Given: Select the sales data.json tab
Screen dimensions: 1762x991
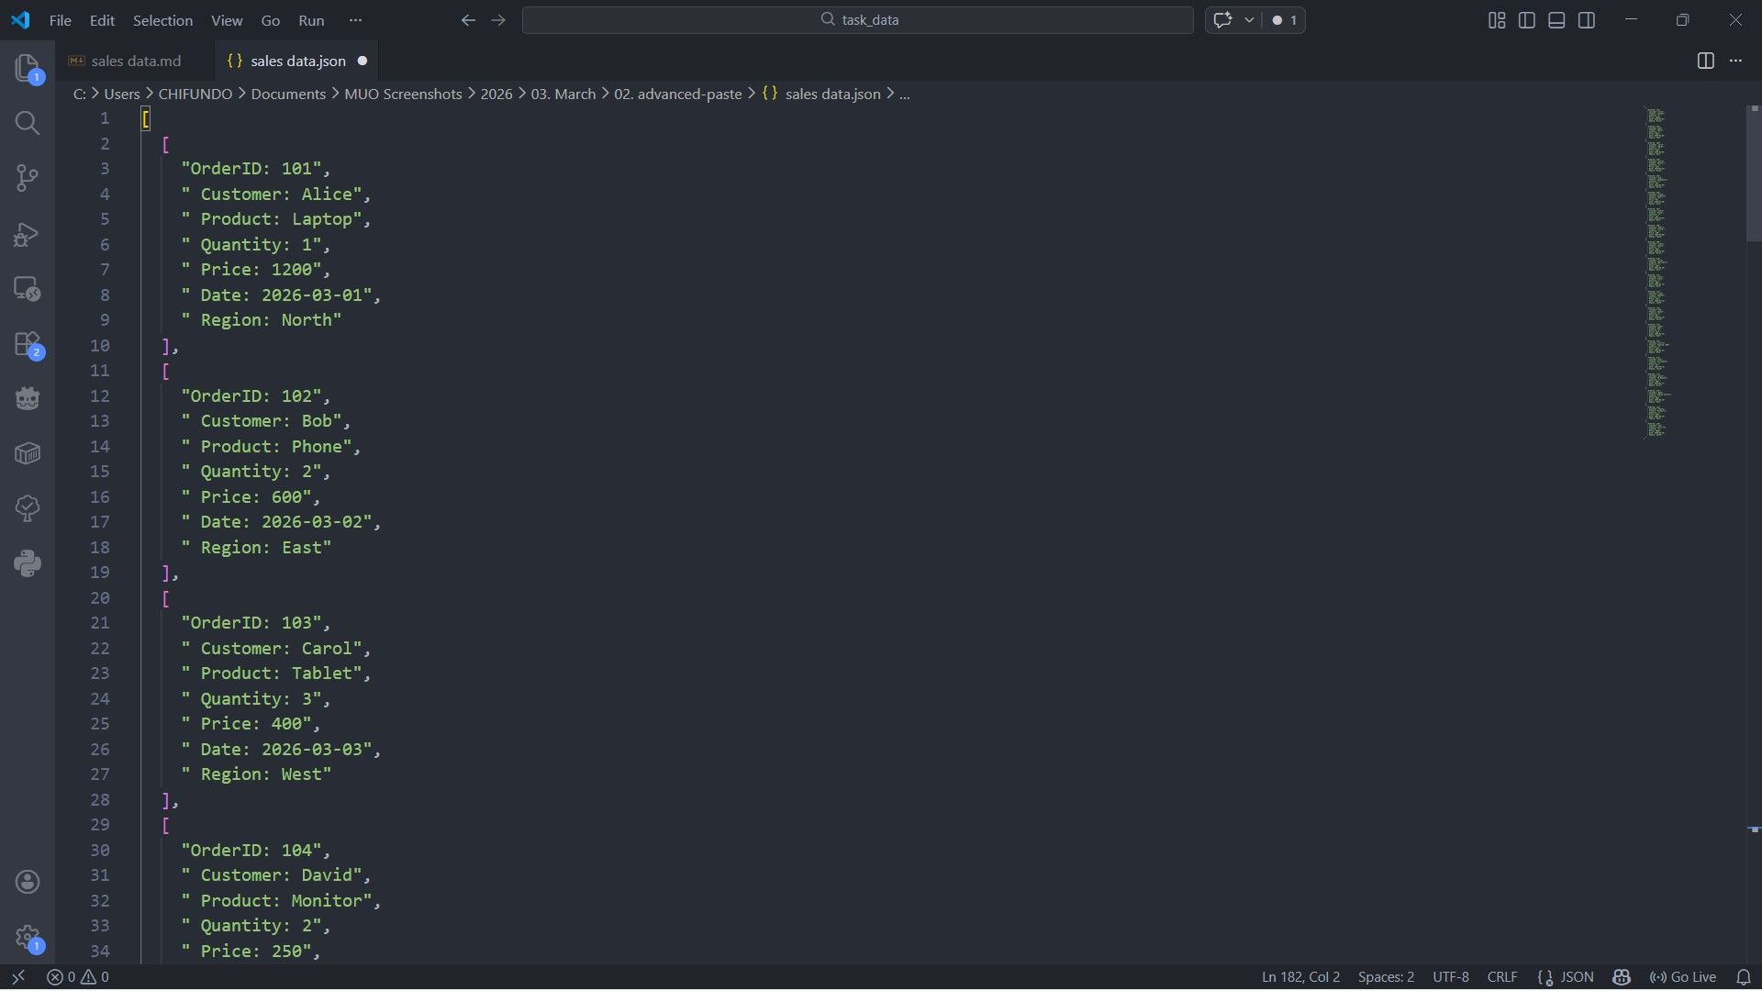Looking at the screenshot, I should 297,61.
